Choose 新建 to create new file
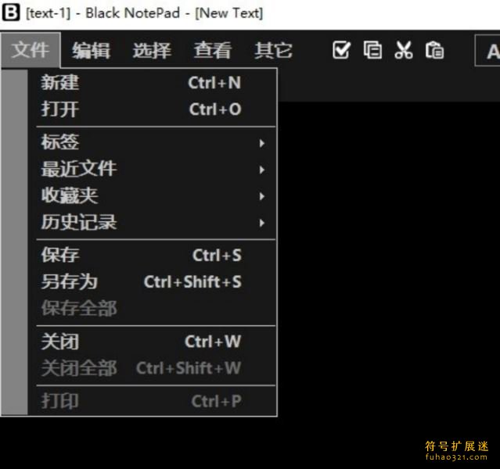 [x=153, y=83]
